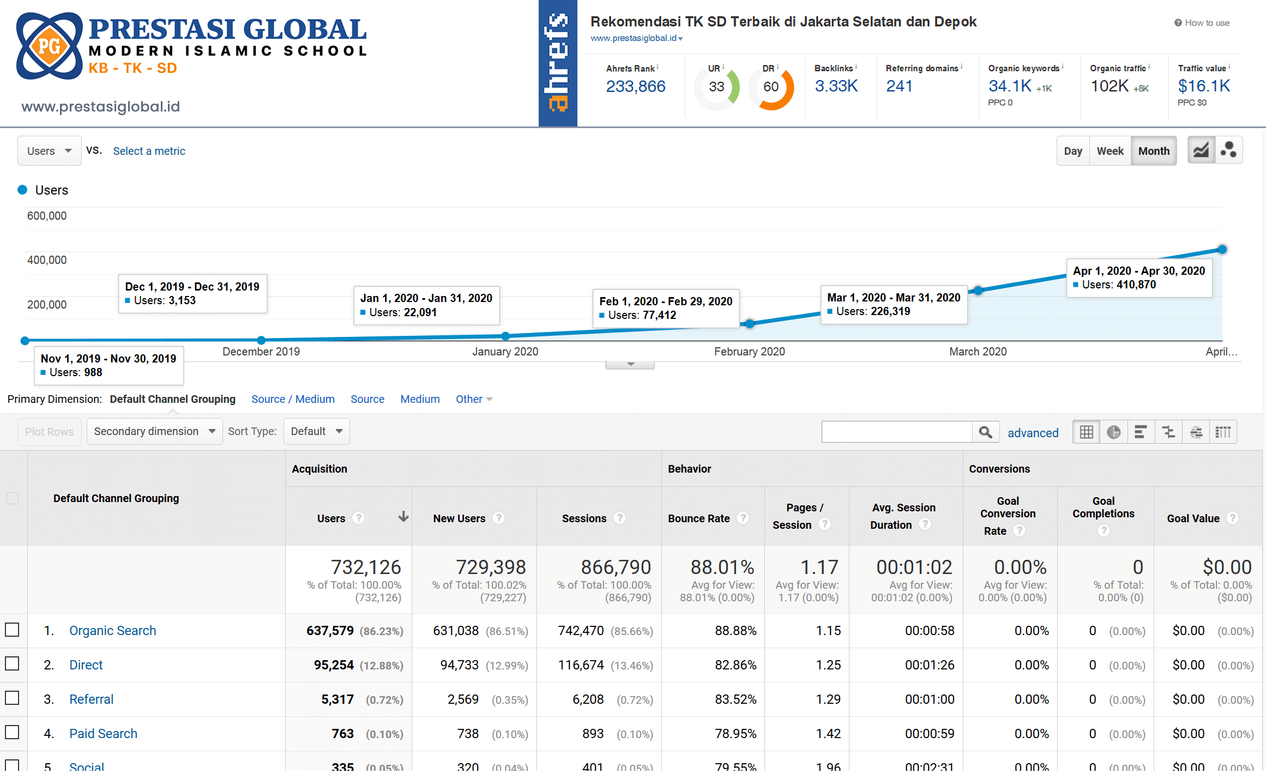Expand the Users dropdown selector
The height and width of the screenshot is (773, 1266).
click(50, 151)
